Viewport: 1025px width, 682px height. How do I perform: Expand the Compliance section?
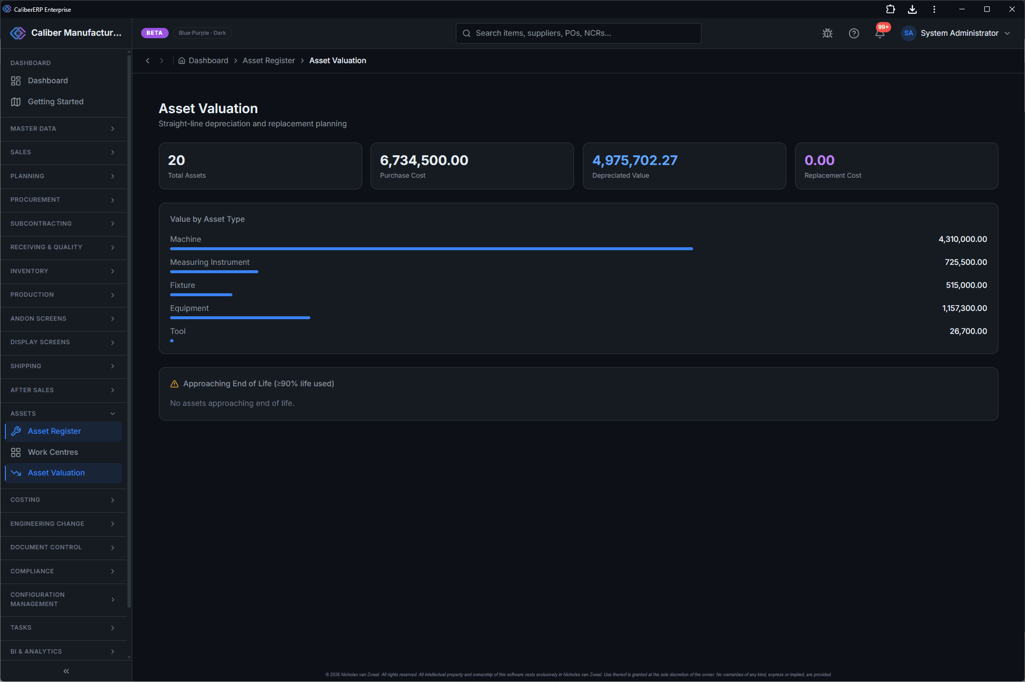[63, 571]
